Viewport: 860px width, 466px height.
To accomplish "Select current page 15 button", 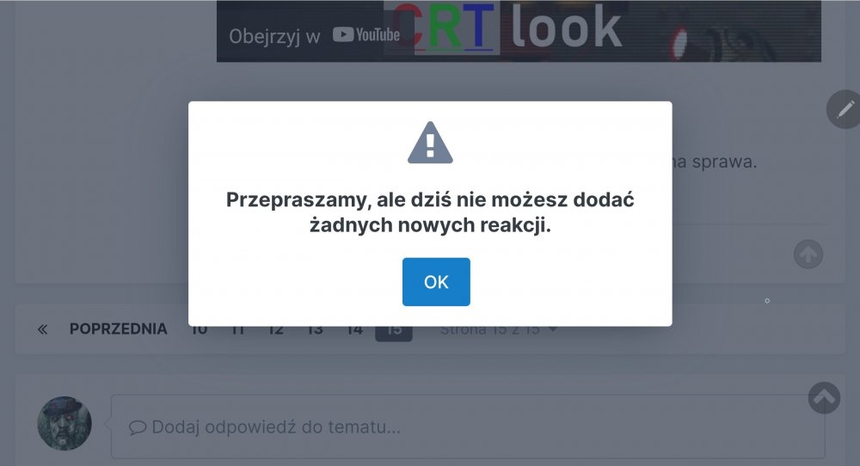I will pos(394,333).
